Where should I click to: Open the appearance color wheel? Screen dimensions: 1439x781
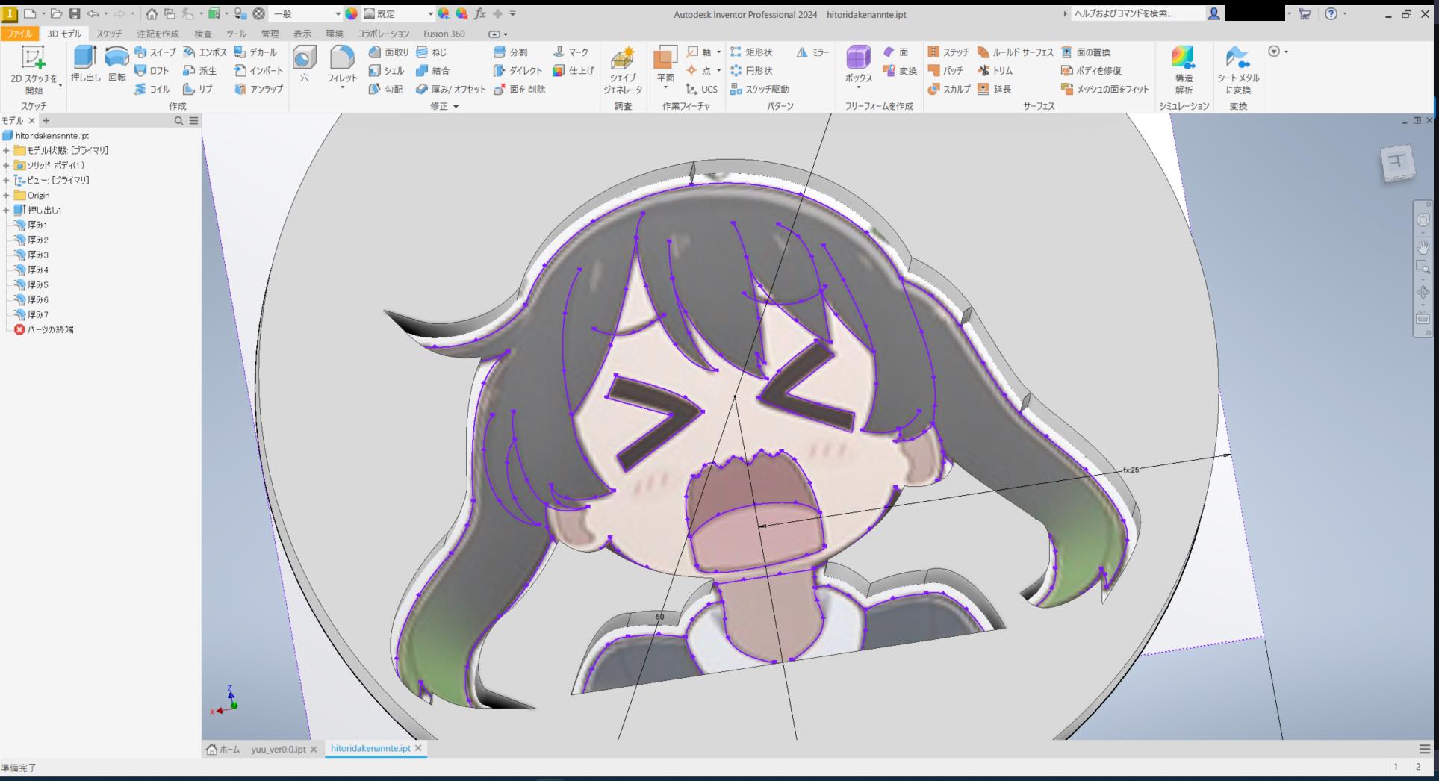[352, 13]
